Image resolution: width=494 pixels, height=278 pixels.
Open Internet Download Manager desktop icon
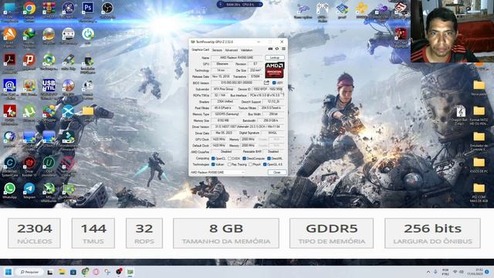pyautogui.click(x=29, y=34)
